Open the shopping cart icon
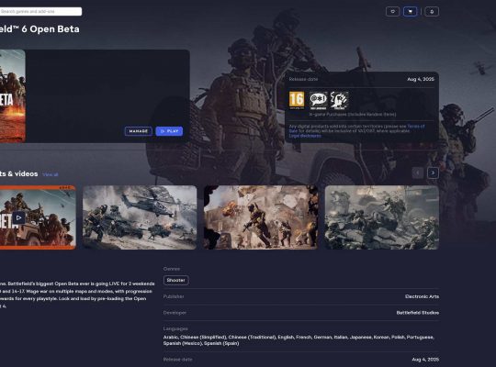 coord(410,12)
